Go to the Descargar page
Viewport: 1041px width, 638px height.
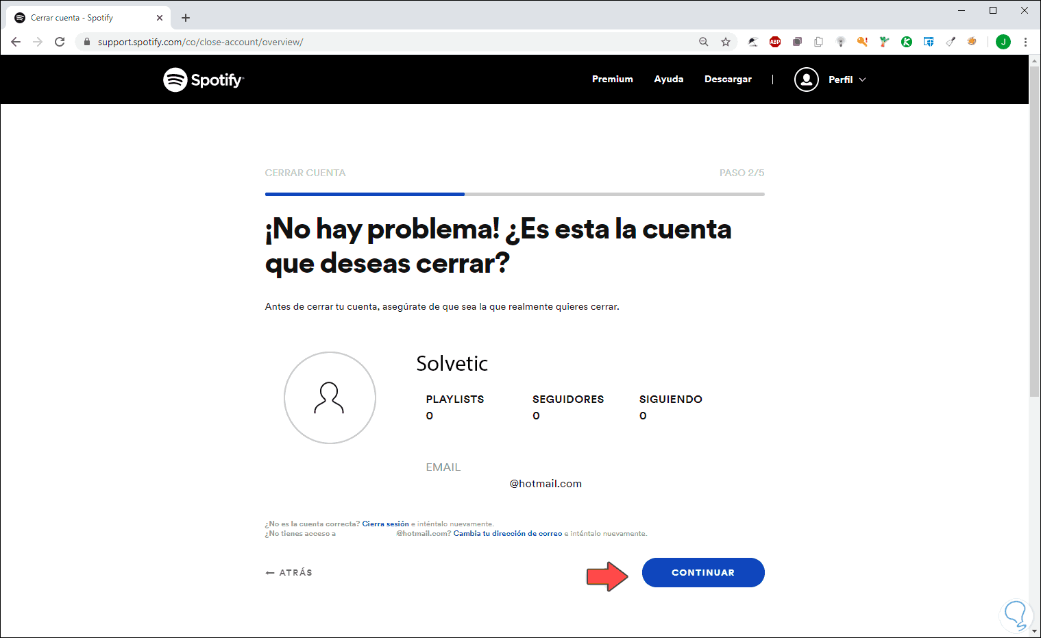point(728,79)
